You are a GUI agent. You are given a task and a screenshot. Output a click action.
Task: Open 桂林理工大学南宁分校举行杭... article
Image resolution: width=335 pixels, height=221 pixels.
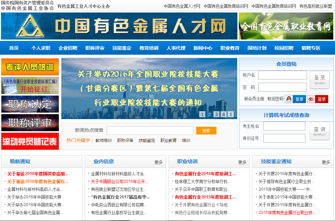coord(203,181)
